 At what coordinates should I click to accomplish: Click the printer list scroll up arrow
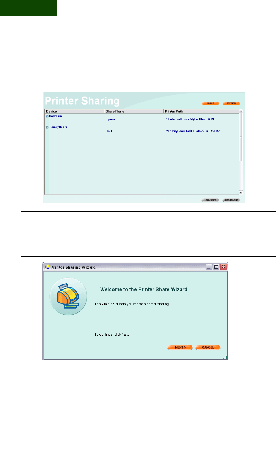(x=241, y=111)
